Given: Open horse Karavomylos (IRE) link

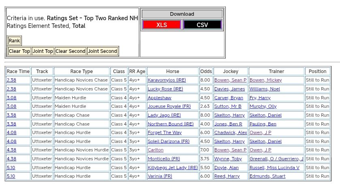Looking at the screenshot, I should point(167,80).
